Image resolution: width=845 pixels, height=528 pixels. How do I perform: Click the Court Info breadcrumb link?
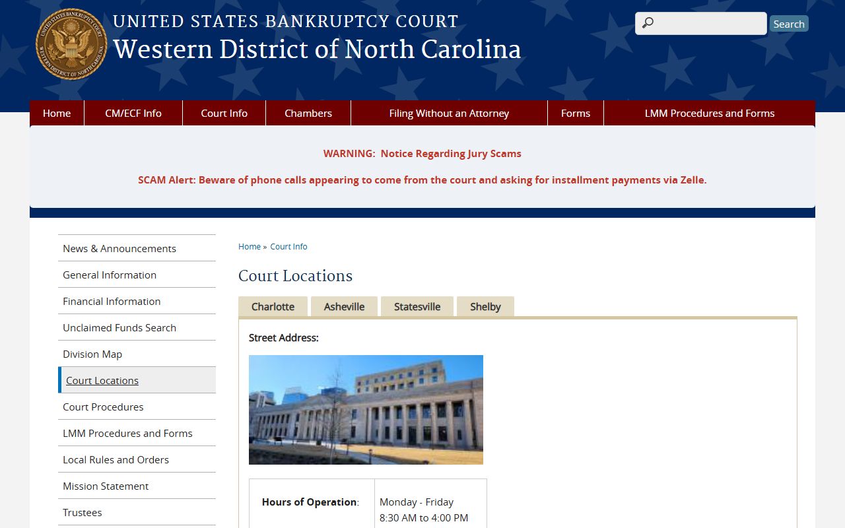[x=288, y=246]
